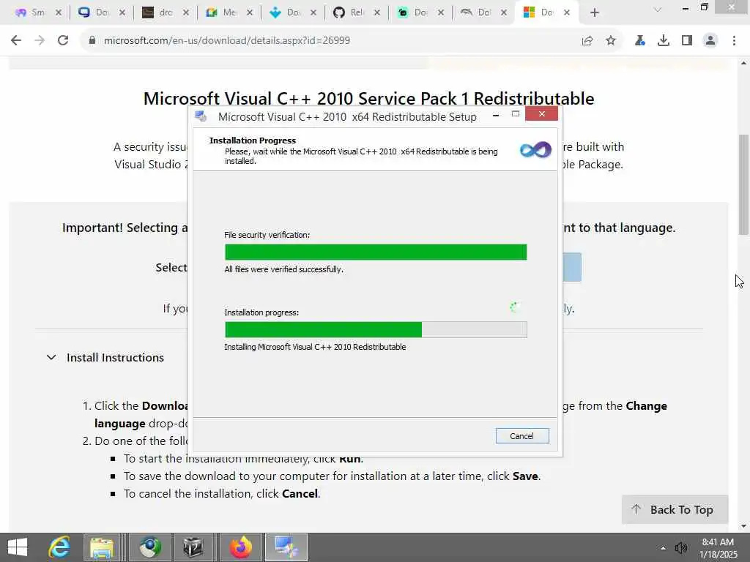Click 'Installing Microsoft Visual C++ 2010 Redistributable' status

pos(315,347)
